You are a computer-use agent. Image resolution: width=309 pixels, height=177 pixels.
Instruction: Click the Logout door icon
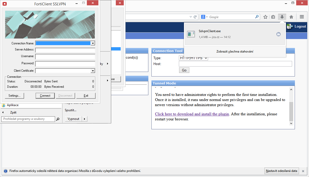(x=290, y=26)
